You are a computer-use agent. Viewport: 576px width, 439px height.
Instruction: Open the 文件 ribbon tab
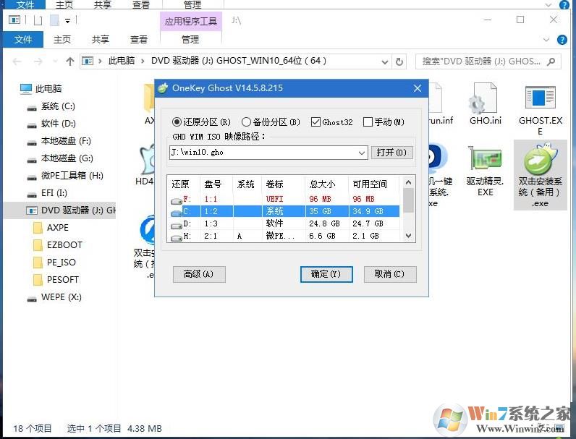pyautogui.click(x=23, y=39)
